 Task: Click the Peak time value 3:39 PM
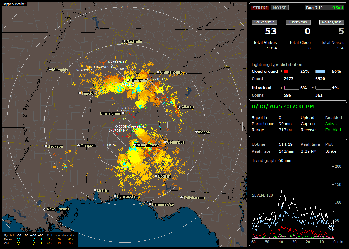click(309, 151)
